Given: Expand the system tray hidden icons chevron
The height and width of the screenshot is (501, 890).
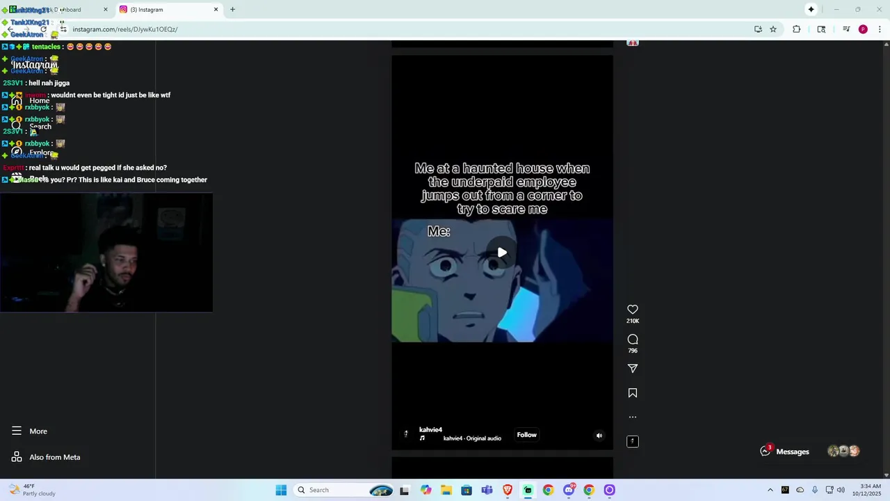Looking at the screenshot, I should (770, 490).
